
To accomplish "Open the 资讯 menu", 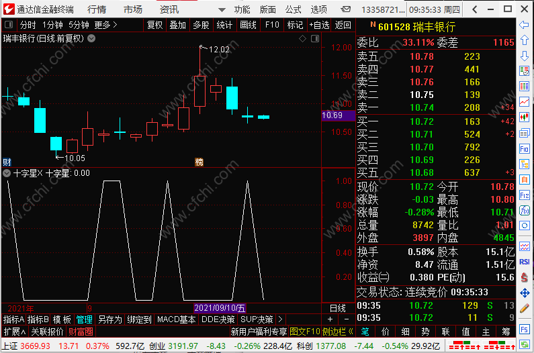I will [169, 9].
